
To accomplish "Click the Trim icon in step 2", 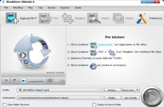I will 94,52.
